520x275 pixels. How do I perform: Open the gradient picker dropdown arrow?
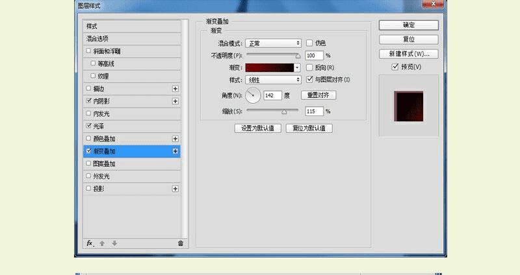pyautogui.click(x=297, y=67)
